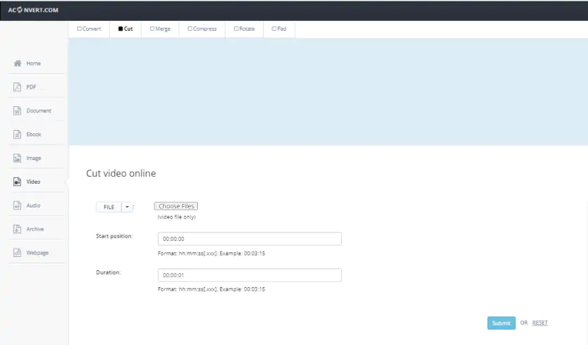The image size is (588, 345).
Task: Focus the Start position input field
Action: [249, 239]
